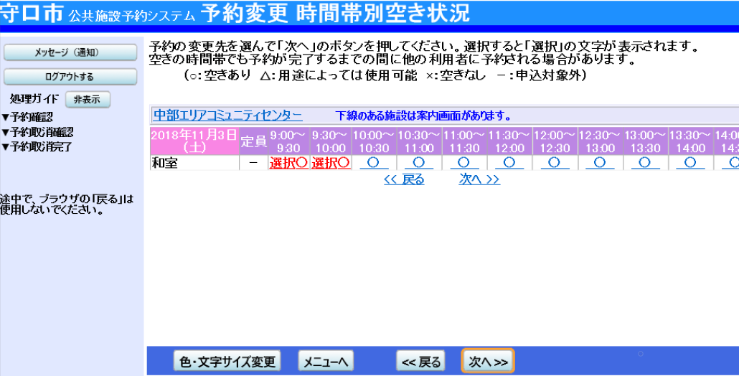Click the 次へ >> link under the table
739x376 pixels.
[479, 180]
